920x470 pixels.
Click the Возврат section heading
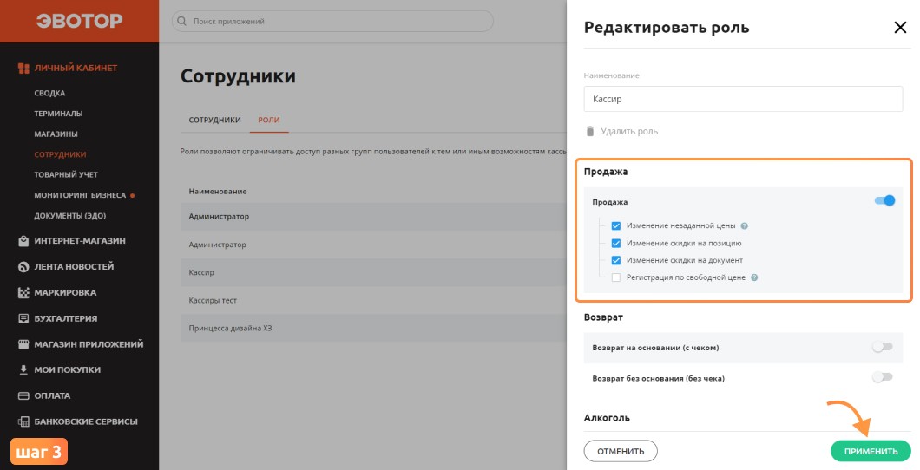coord(603,317)
